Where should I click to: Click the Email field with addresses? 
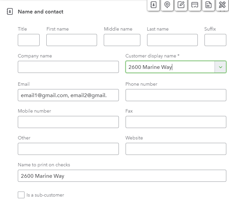pyautogui.click(x=68, y=95)
